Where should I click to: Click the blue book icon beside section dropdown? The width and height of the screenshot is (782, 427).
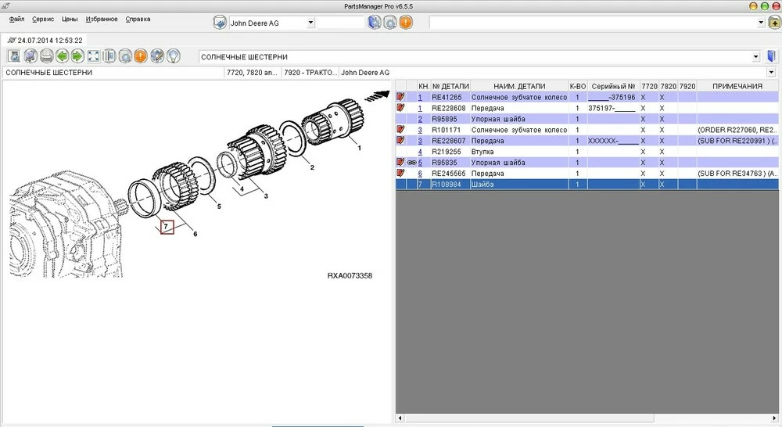pyautogui.click(x=771, y=57)
